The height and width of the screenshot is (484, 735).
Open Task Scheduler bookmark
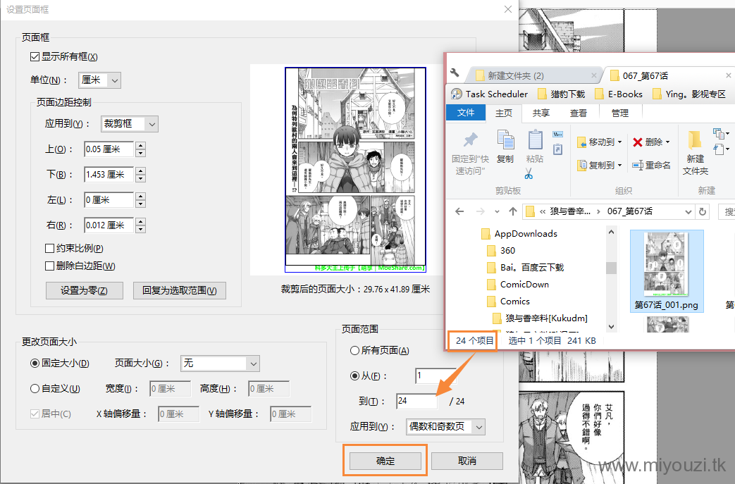point(489,94)
